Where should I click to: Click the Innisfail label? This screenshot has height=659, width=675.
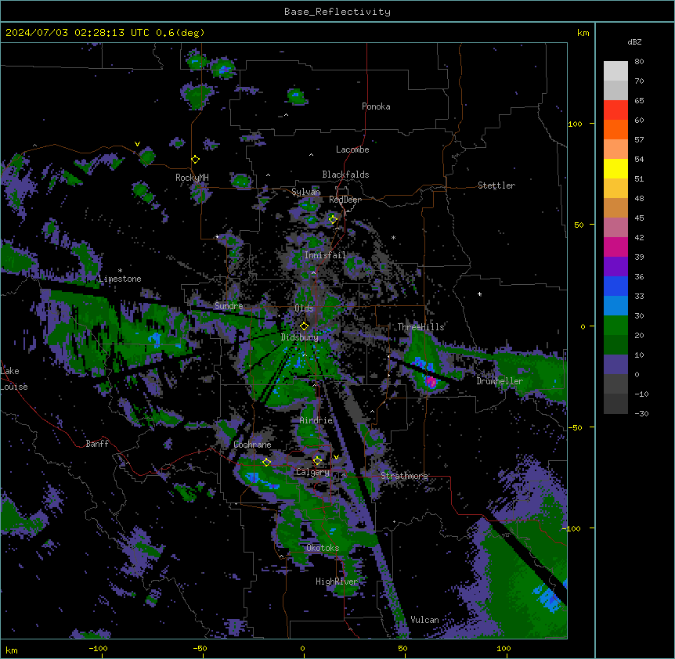coord(325,255)
